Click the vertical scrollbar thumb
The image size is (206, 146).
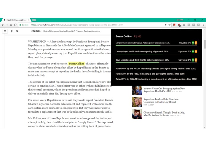click(205, 44)
